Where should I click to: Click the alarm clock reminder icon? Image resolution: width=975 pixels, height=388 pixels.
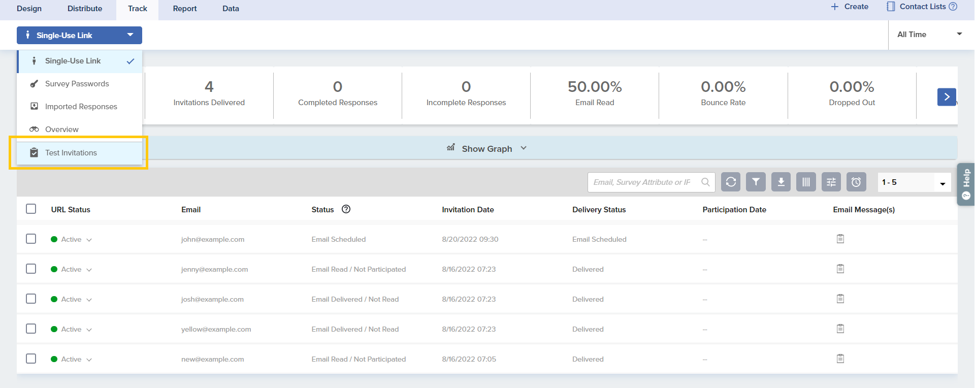[856, 182]
